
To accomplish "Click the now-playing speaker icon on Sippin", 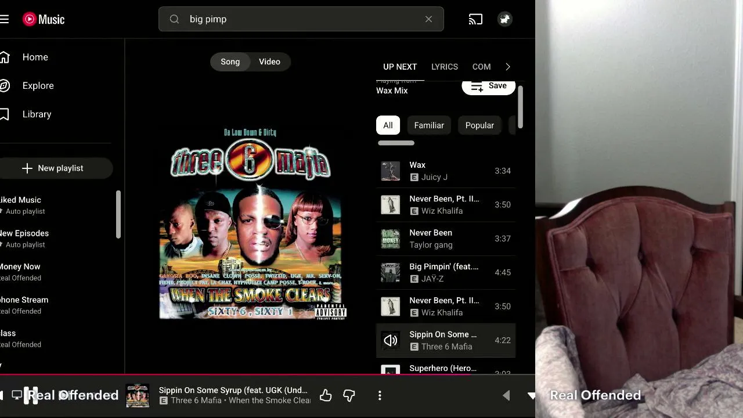I will point(390,340).
